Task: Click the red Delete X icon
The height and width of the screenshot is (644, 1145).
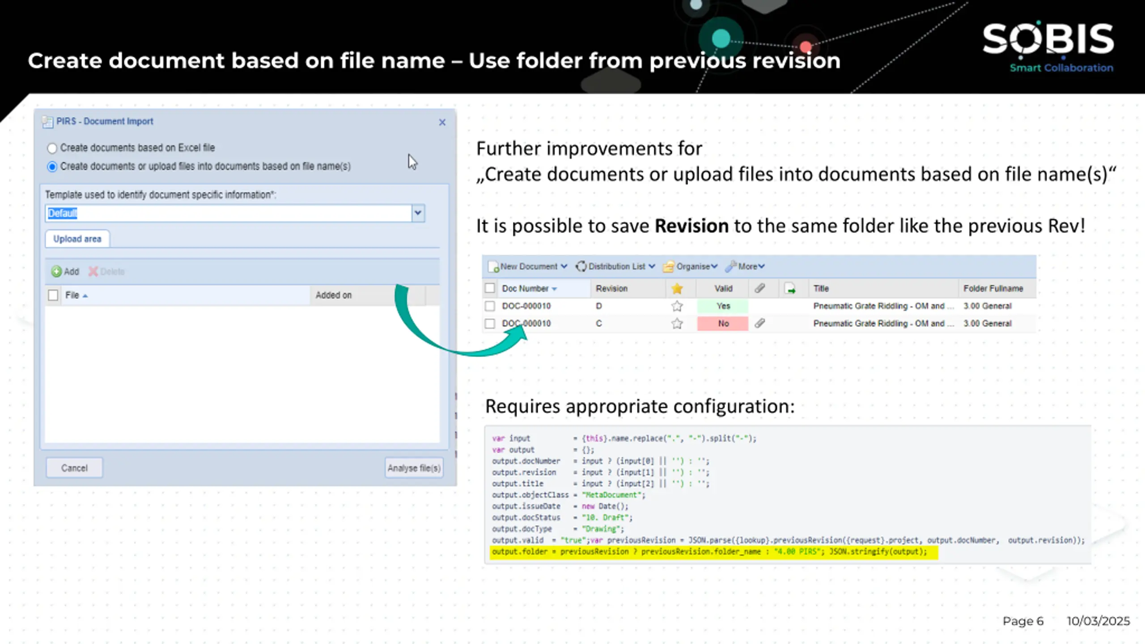Action: [x=93, y=271]
